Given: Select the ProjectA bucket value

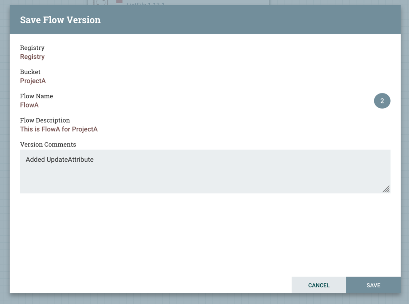Looking at the screenshot, I should click(33, 81).
